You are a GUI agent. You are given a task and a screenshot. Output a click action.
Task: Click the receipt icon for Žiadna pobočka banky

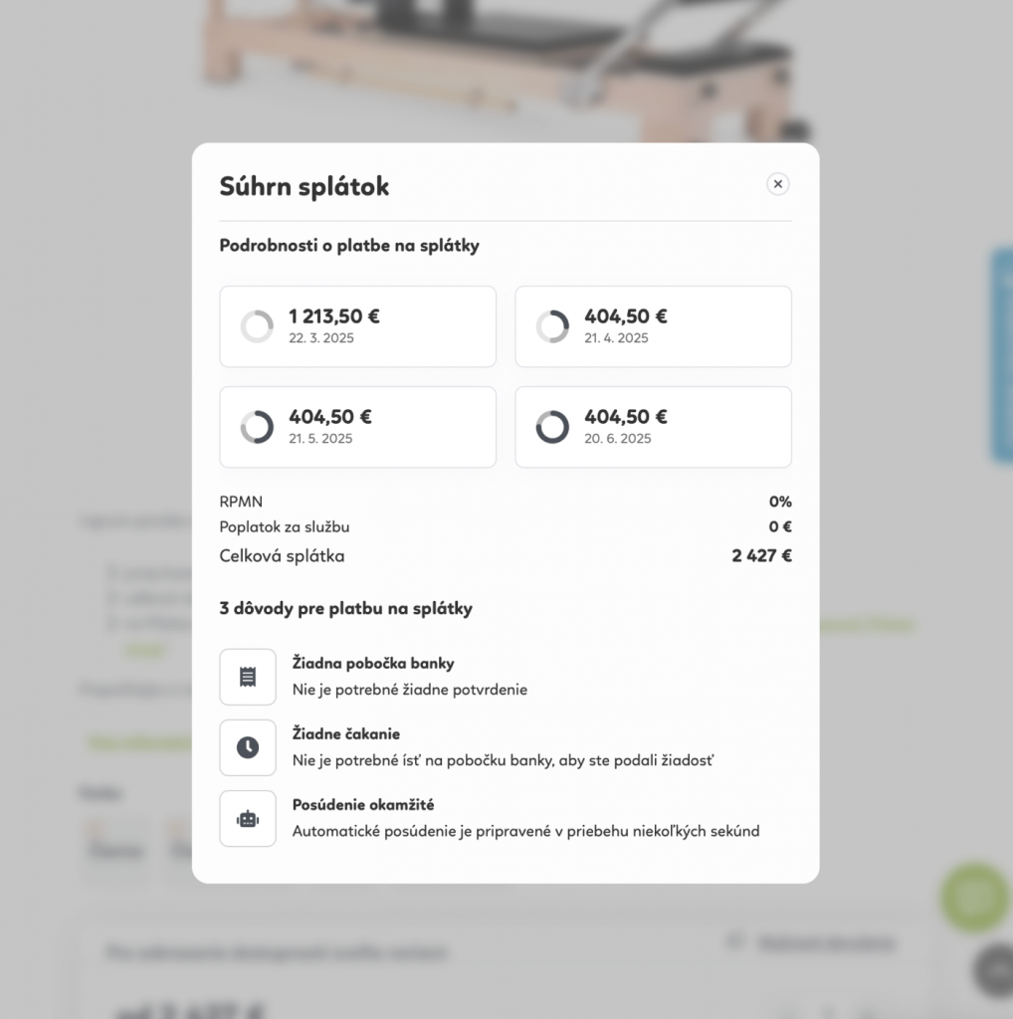248,677
